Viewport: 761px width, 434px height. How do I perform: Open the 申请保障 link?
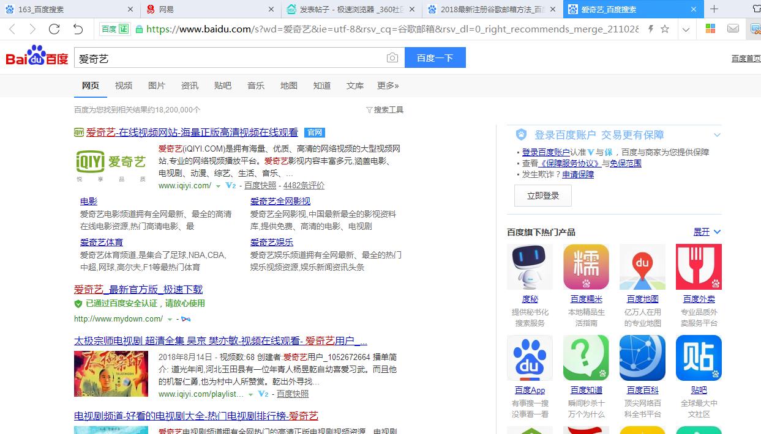(578, 174)
